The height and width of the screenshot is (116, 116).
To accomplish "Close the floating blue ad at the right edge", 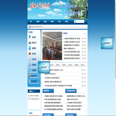I will (x=112, y=36).
